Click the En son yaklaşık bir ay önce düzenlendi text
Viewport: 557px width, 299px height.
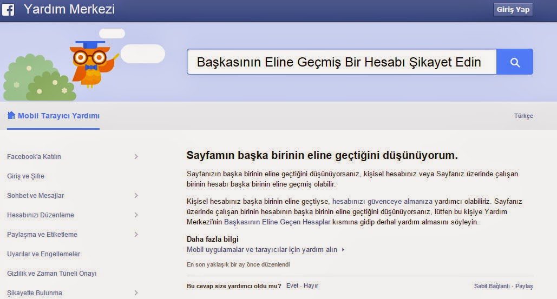point(238,264)
